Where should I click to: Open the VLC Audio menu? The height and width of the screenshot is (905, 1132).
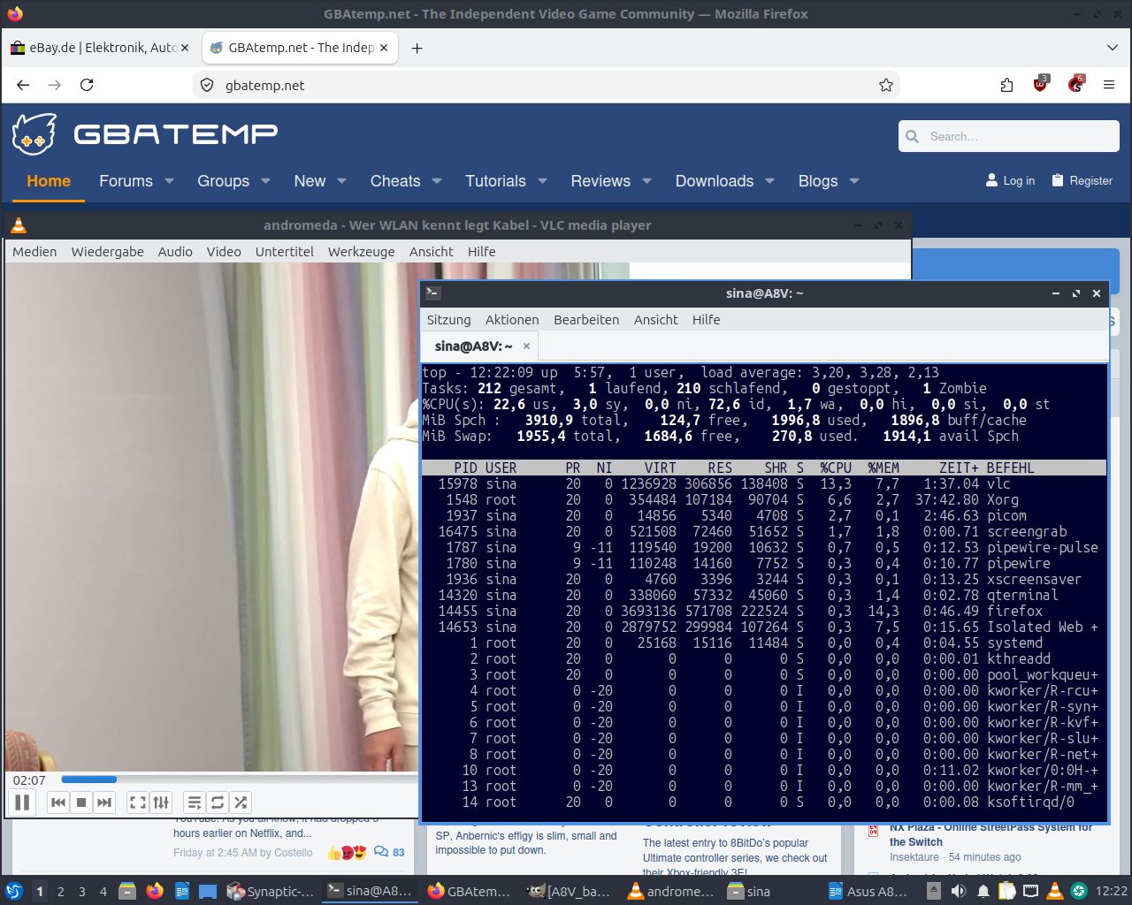175,252
